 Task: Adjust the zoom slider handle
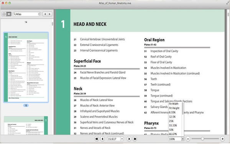pos(202,139)
